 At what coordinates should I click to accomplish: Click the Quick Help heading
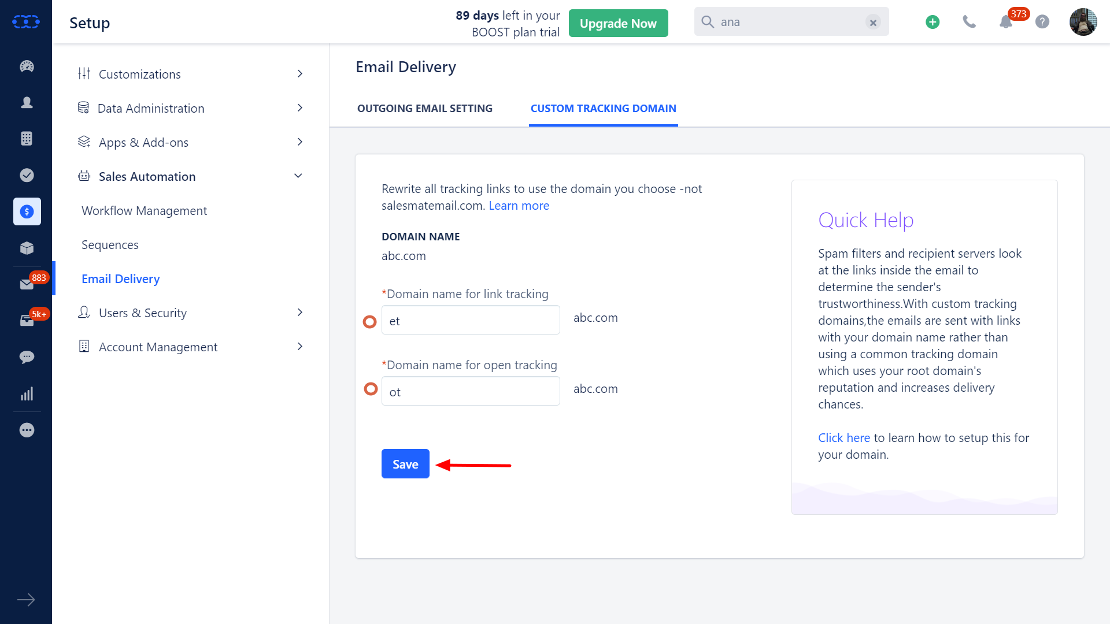coord(865,220)
